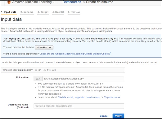
Task: Open the supported data formats link
Action: coord(87,97)
